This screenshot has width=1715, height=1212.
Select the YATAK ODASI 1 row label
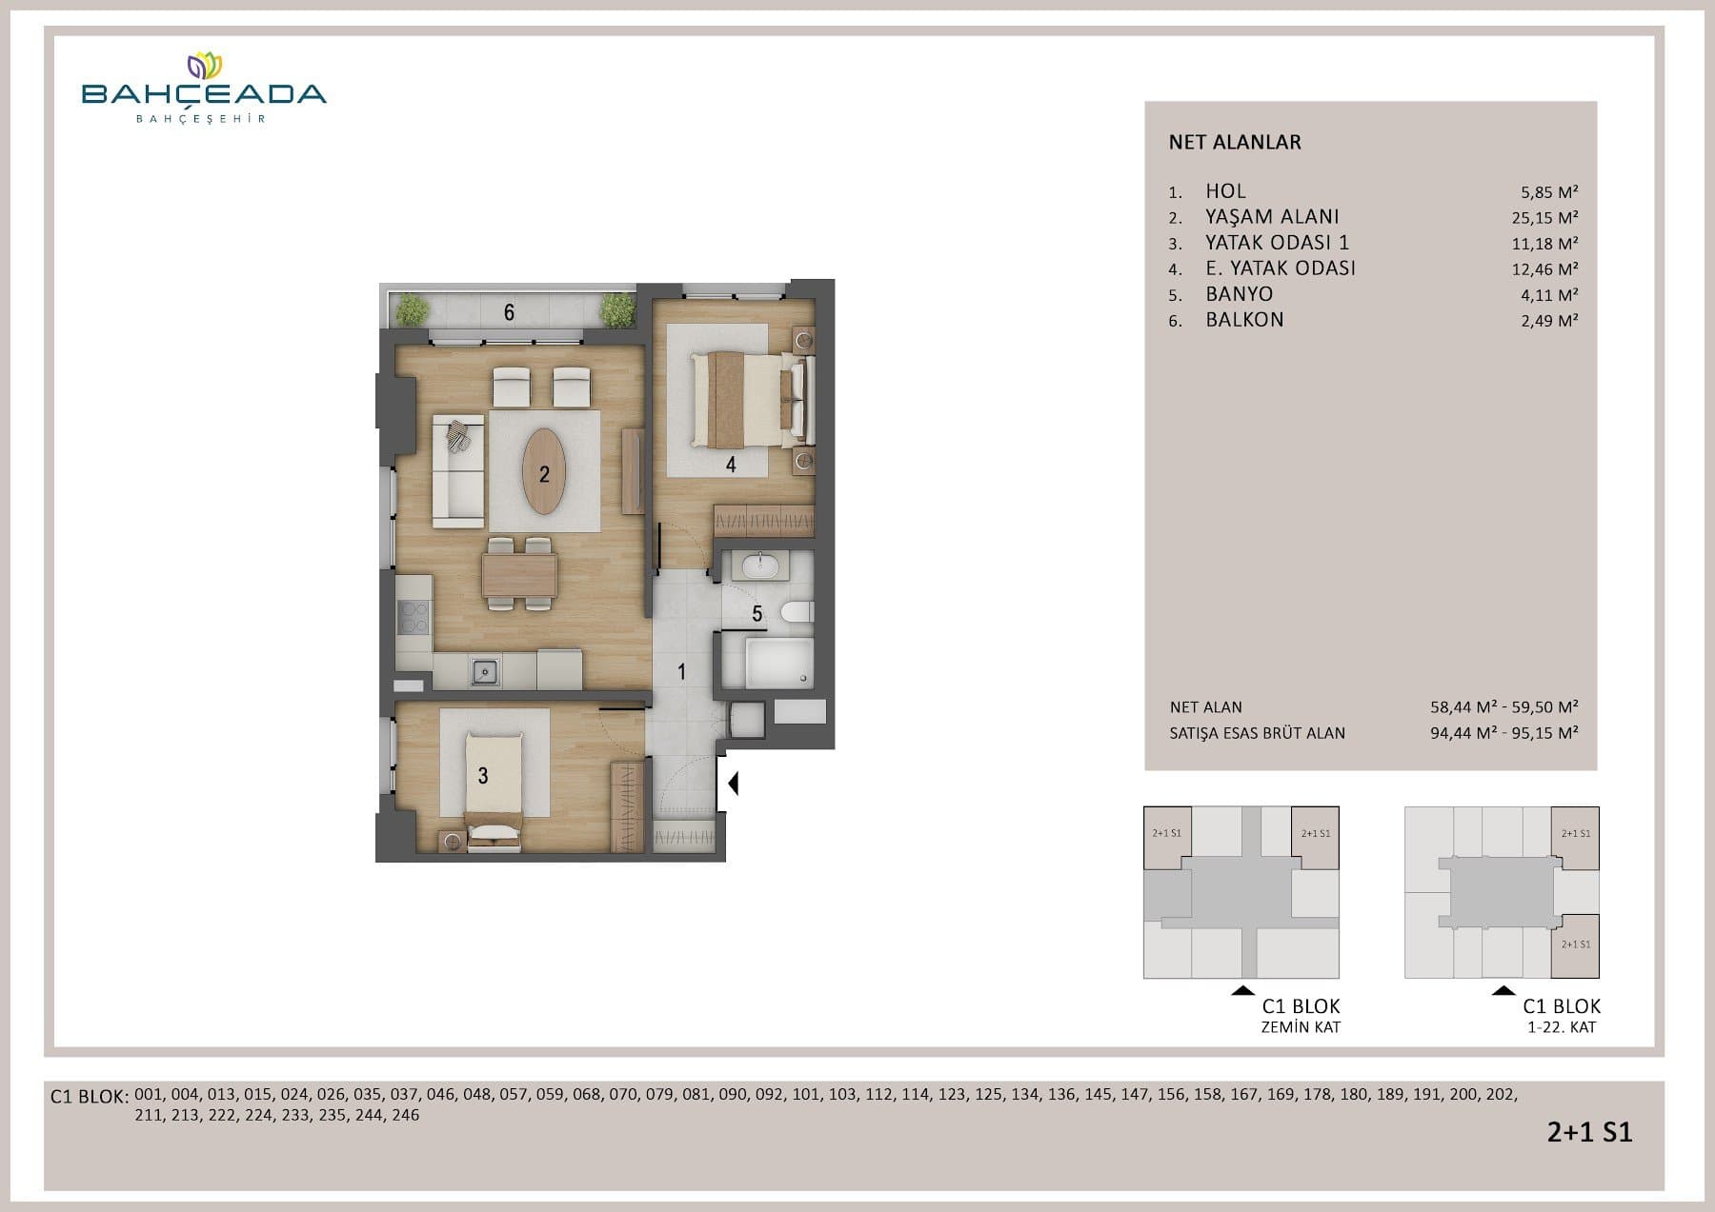(x=1277, y=243)
